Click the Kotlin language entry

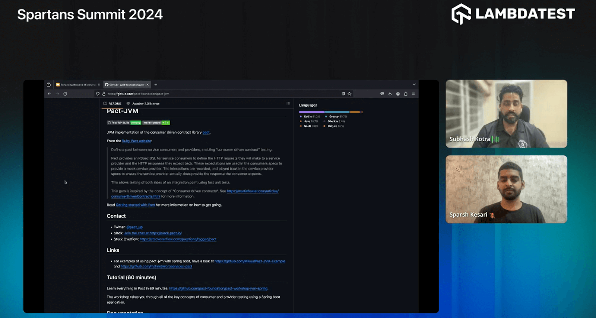(310, 117)
